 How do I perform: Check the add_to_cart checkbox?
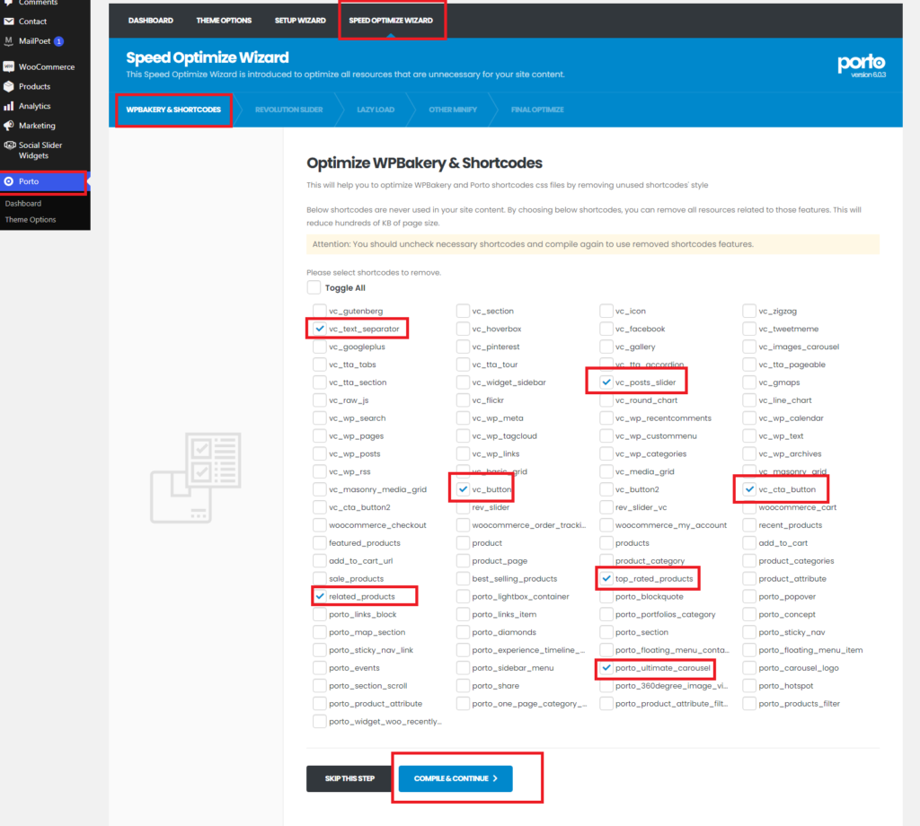(749, 543)
